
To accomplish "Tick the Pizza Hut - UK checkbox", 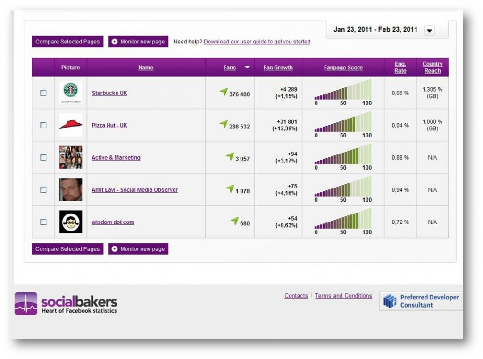I will click(43, 125).
